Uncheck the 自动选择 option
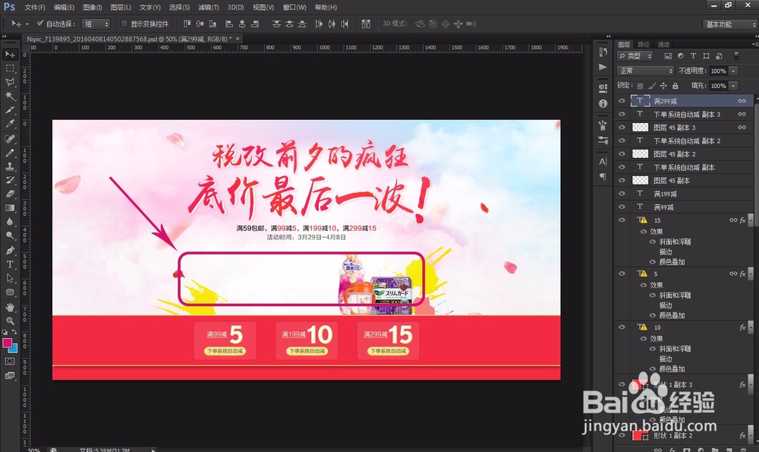This screenshot has width=759, height=452. pos(39,24)
